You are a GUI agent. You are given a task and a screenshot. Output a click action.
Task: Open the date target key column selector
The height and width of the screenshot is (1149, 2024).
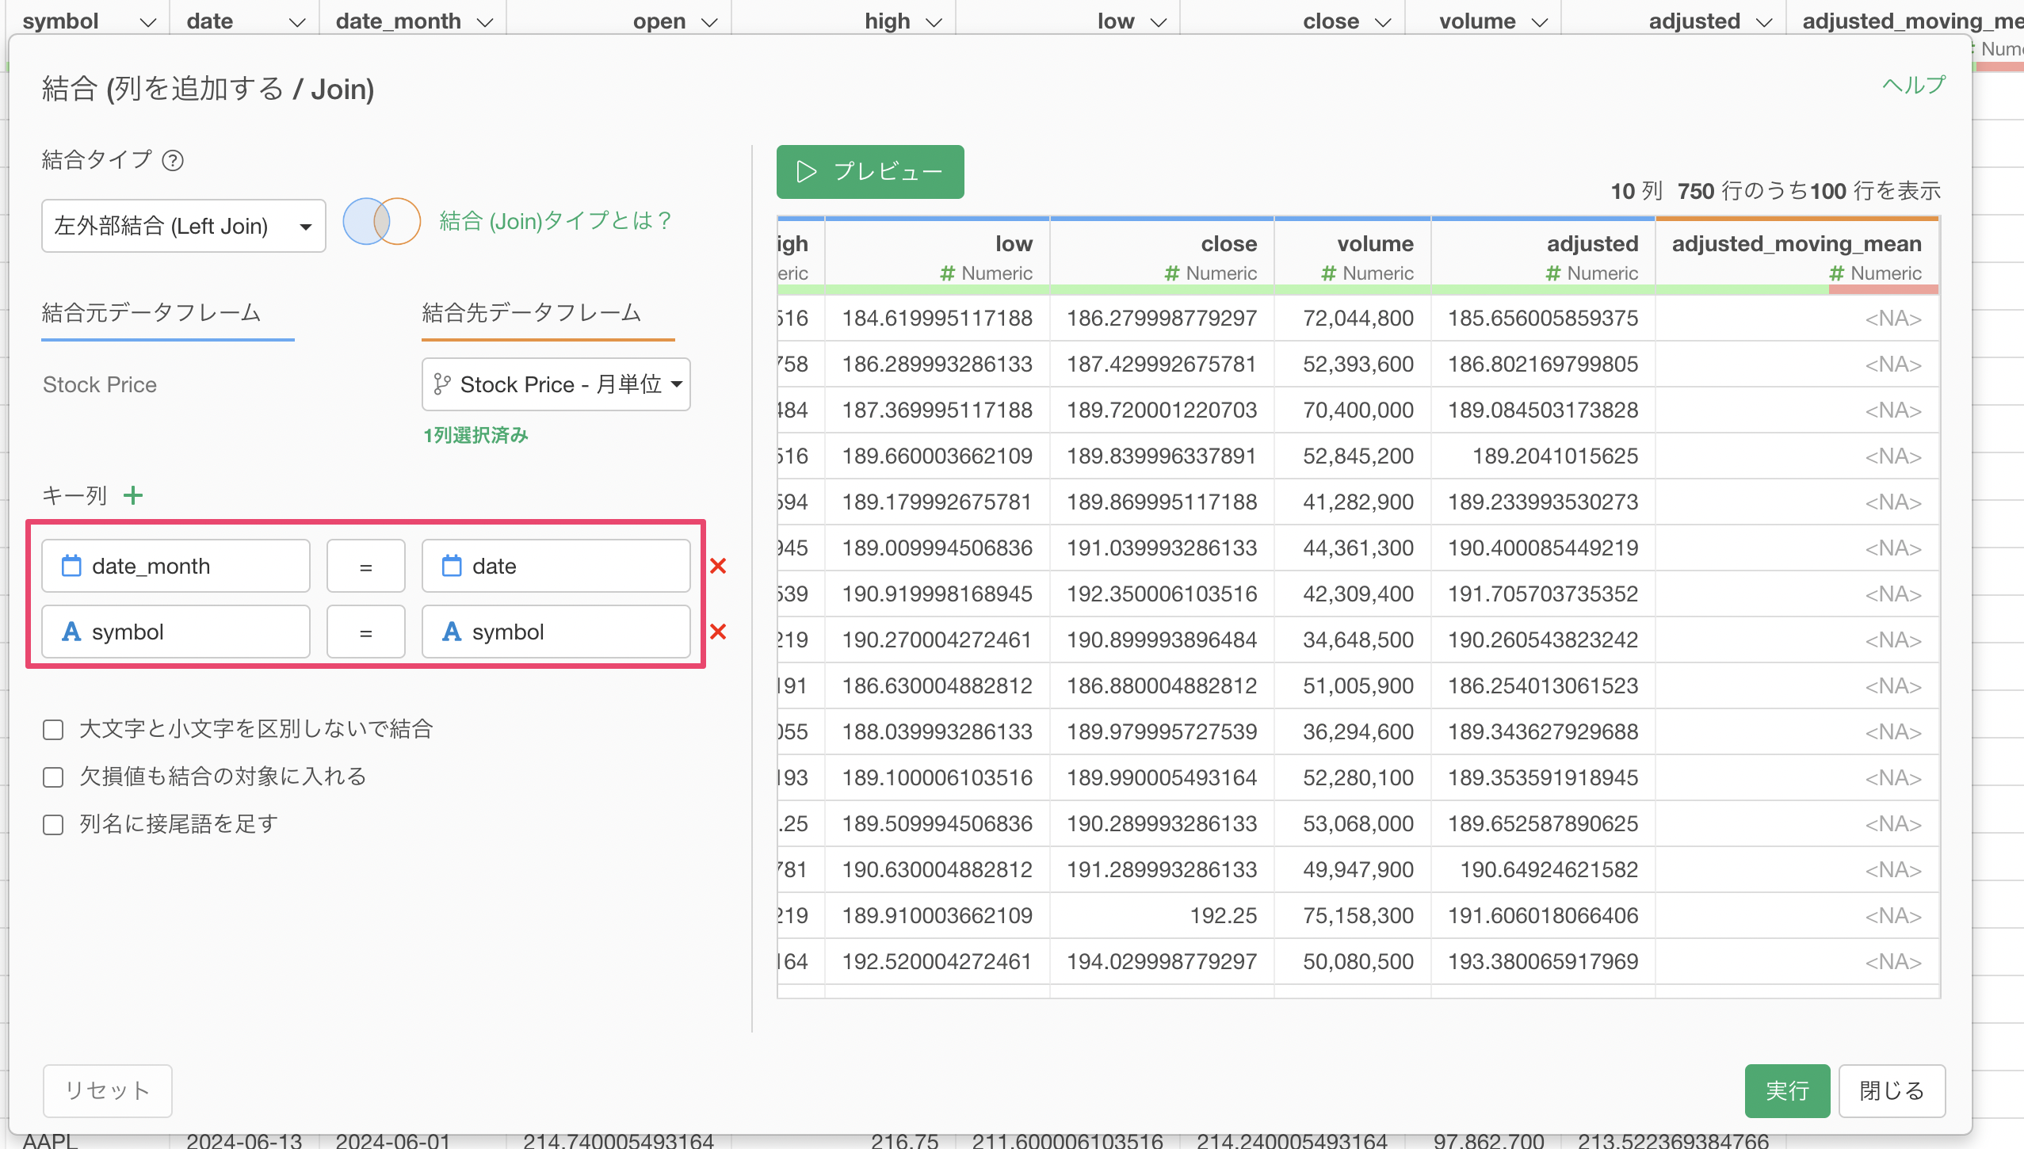(556, 566)
